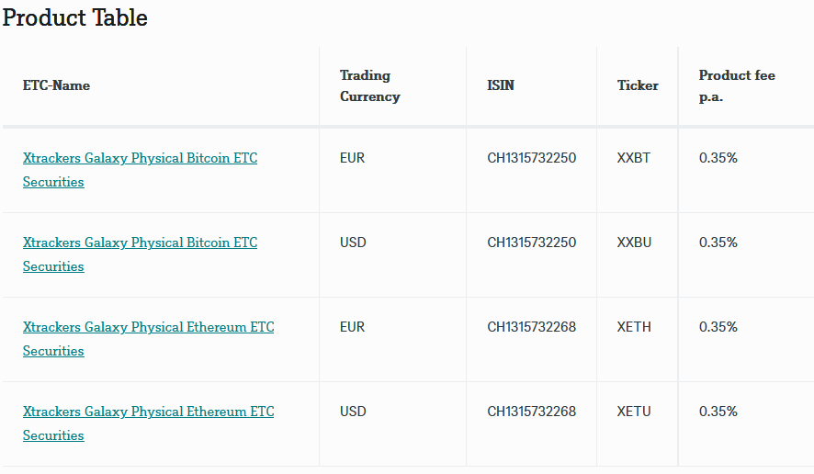The height and width of the screenshot is (474, 814).
Task: Click the Product Table heading
Action: (75, 17)
